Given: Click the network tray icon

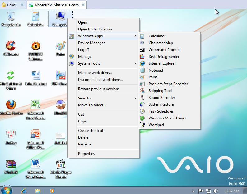Looking at the screenshot, I should point(208,191).
